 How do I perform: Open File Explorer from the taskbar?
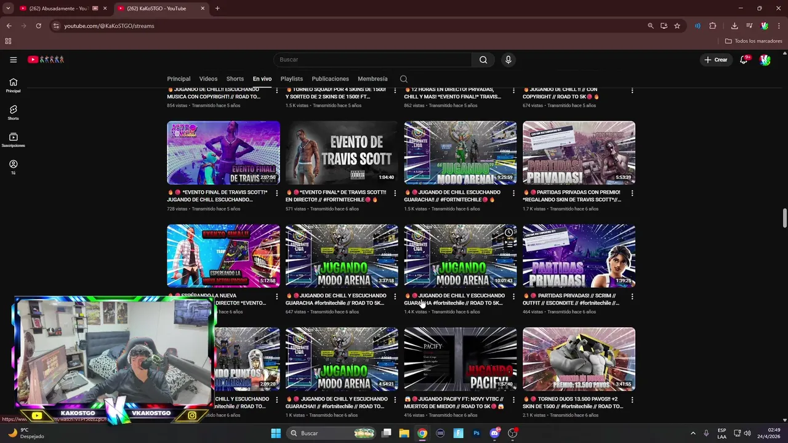[x=404, y=433]
